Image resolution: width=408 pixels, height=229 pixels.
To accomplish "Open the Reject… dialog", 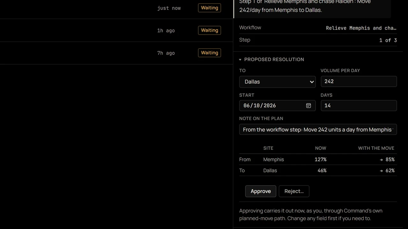I will tap(294, 191).
